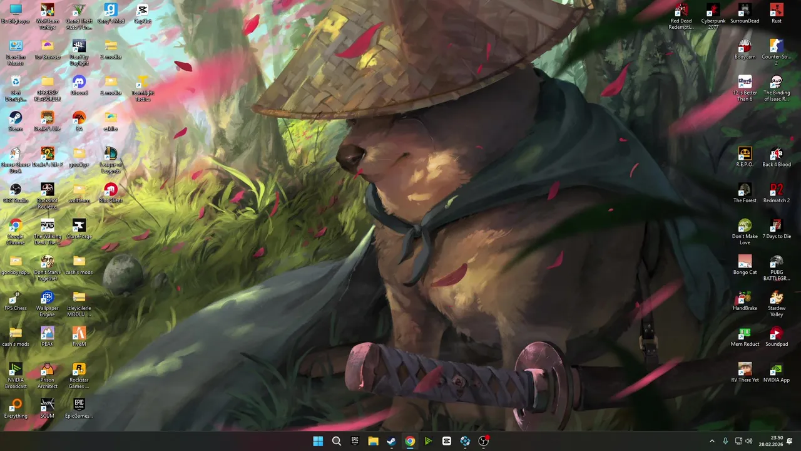Open the Geri Dönüşüm recycle bin
The height and width of the screenshot is (451, 801).
click(16, 89)
